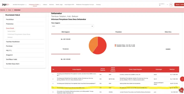
Task: Click the Uraian Kegiatan column header
Action: [77, 70]
